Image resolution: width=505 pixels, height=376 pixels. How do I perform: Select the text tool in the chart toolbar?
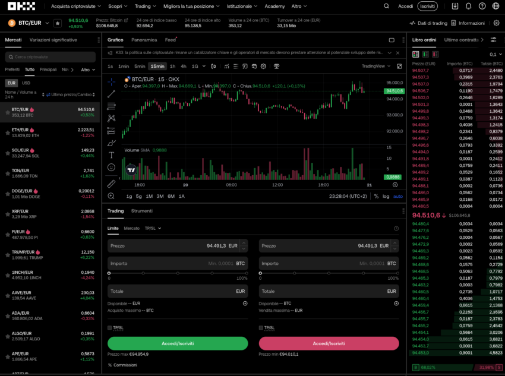coord(112,155)
